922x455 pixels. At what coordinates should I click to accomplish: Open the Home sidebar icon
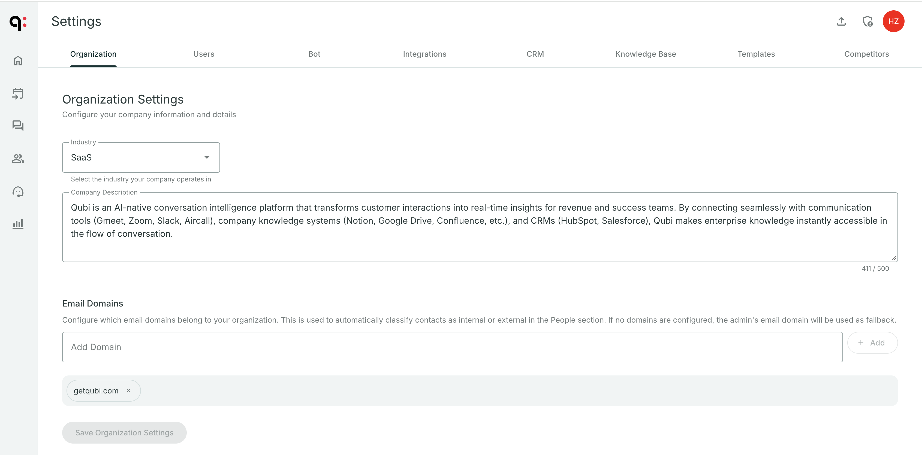(x=18, y=60)
